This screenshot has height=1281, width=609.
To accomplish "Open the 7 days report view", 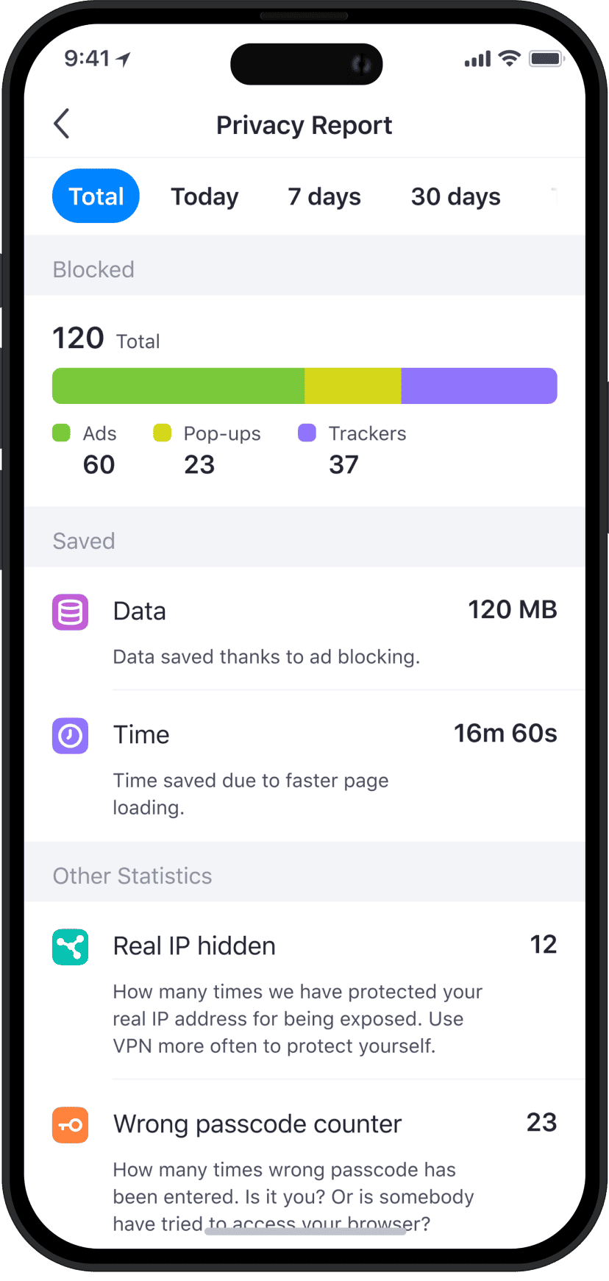I will [324, 196].
